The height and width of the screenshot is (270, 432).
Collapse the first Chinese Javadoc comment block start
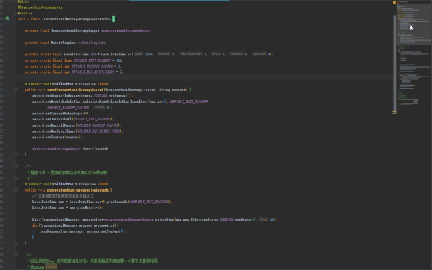point(16,166)
